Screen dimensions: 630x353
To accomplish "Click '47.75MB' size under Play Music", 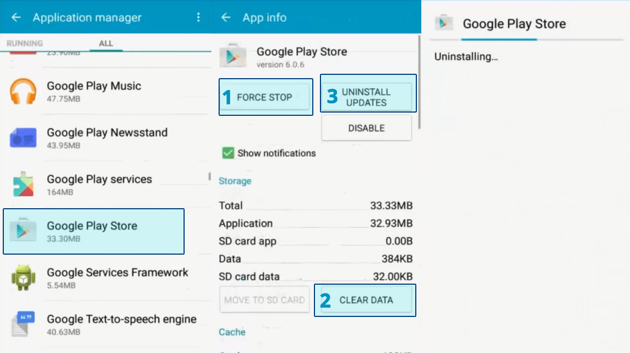I will click(64, 98).
